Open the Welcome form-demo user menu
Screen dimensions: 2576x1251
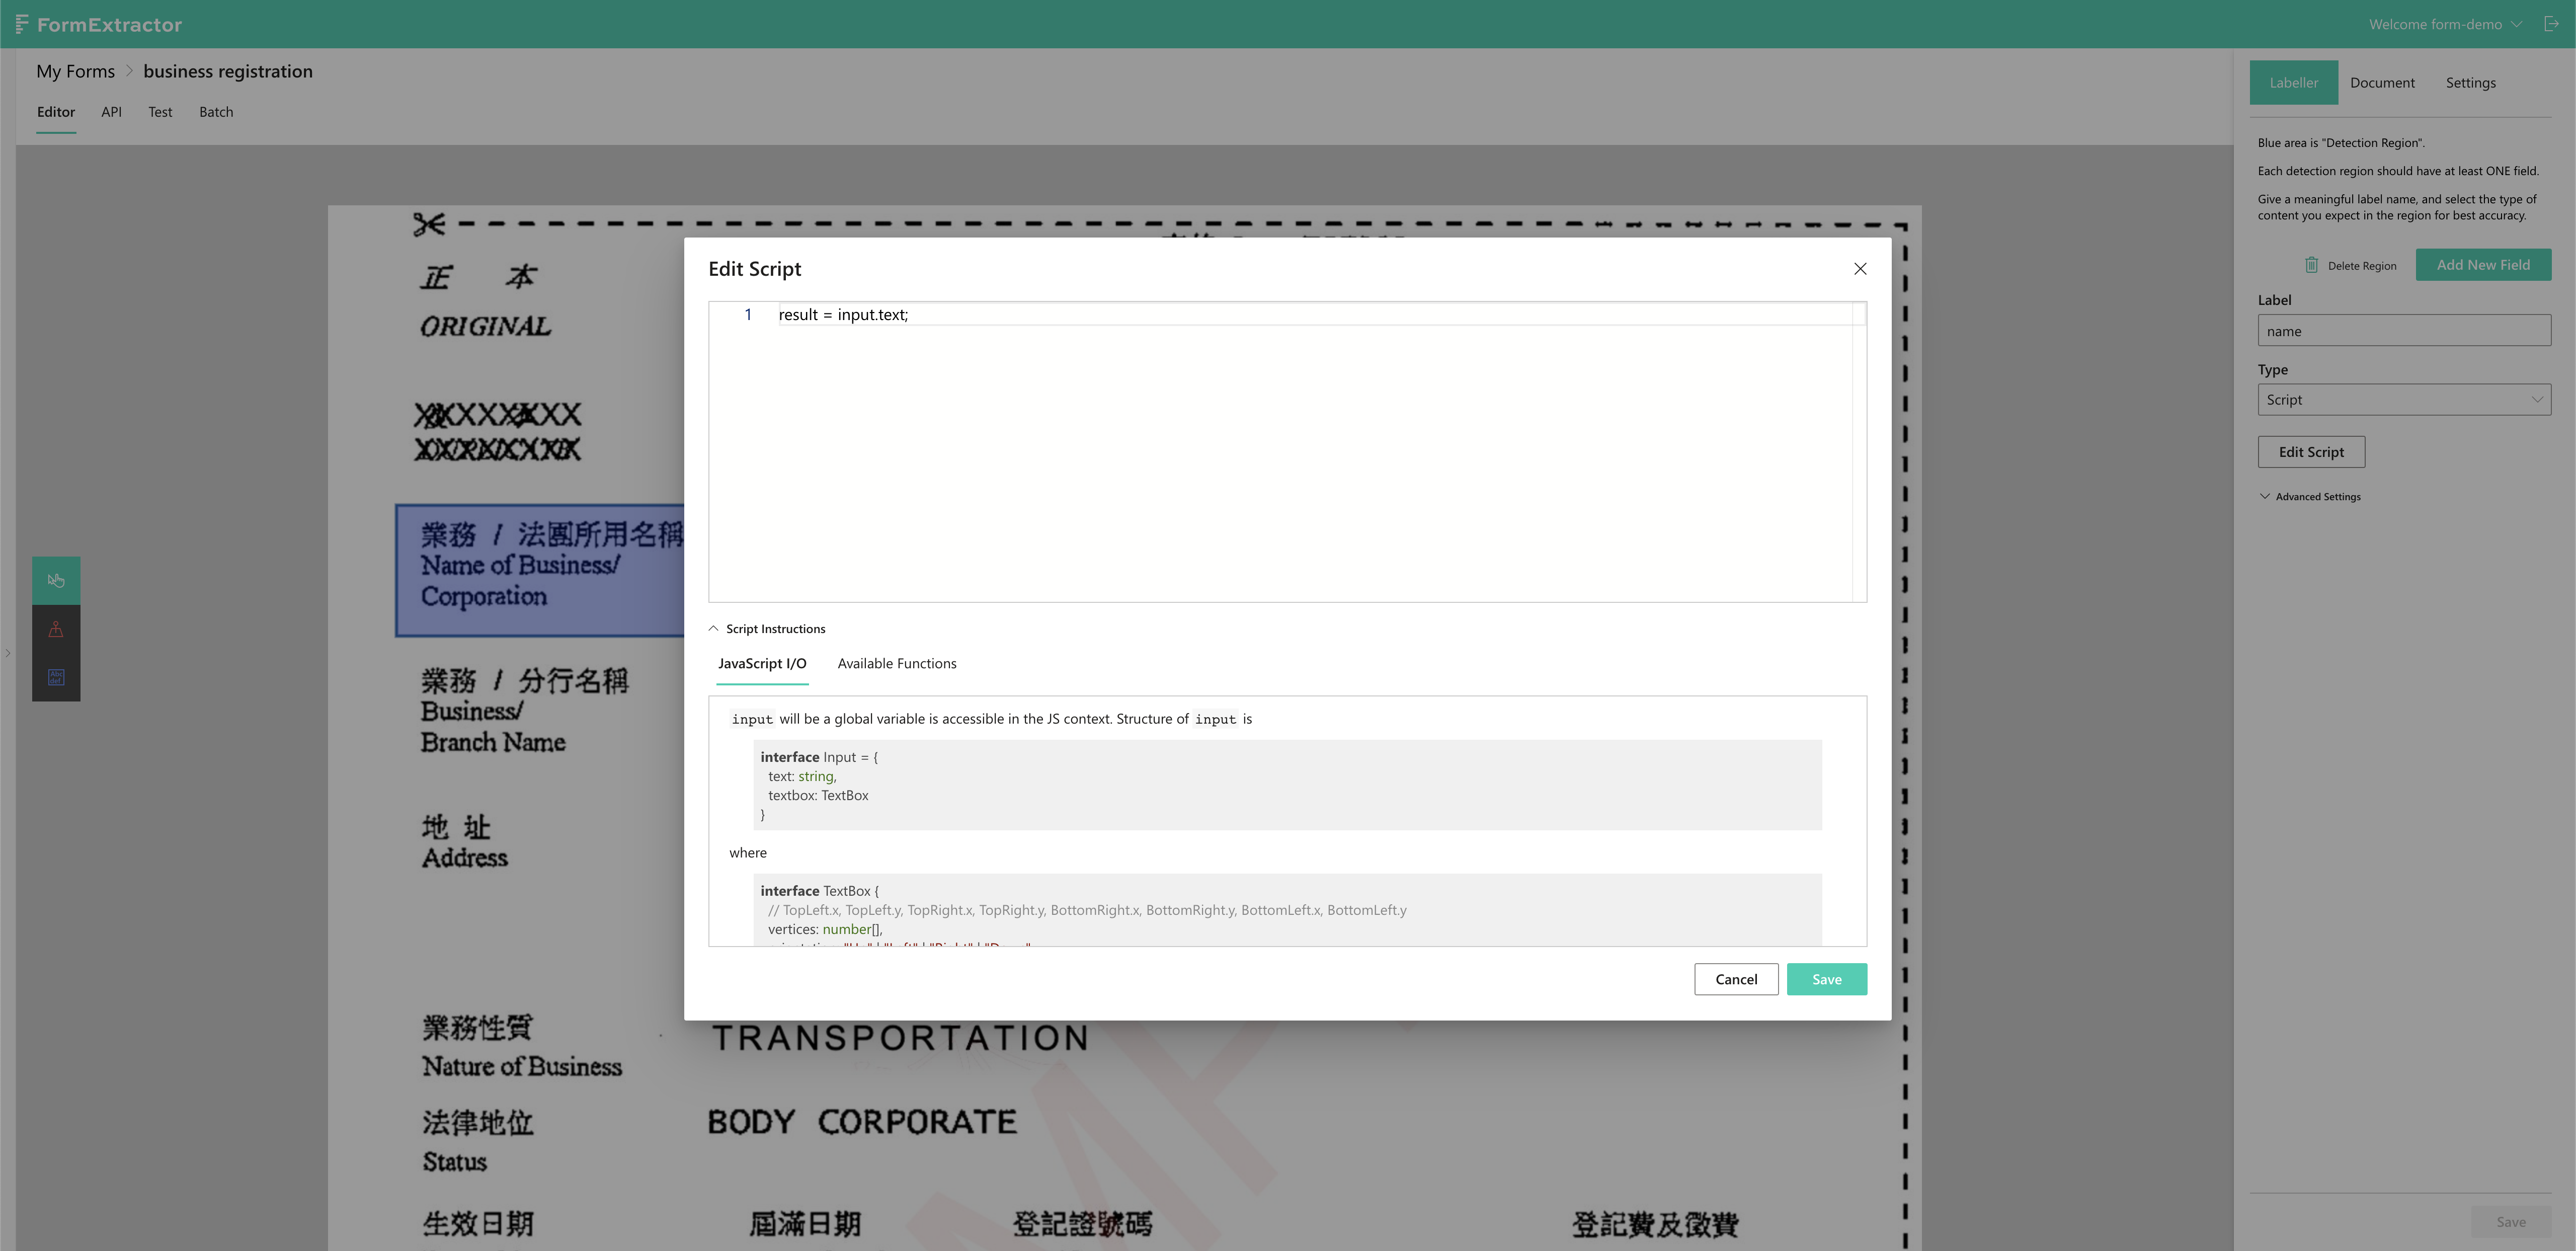click(x=2445, y=24)
